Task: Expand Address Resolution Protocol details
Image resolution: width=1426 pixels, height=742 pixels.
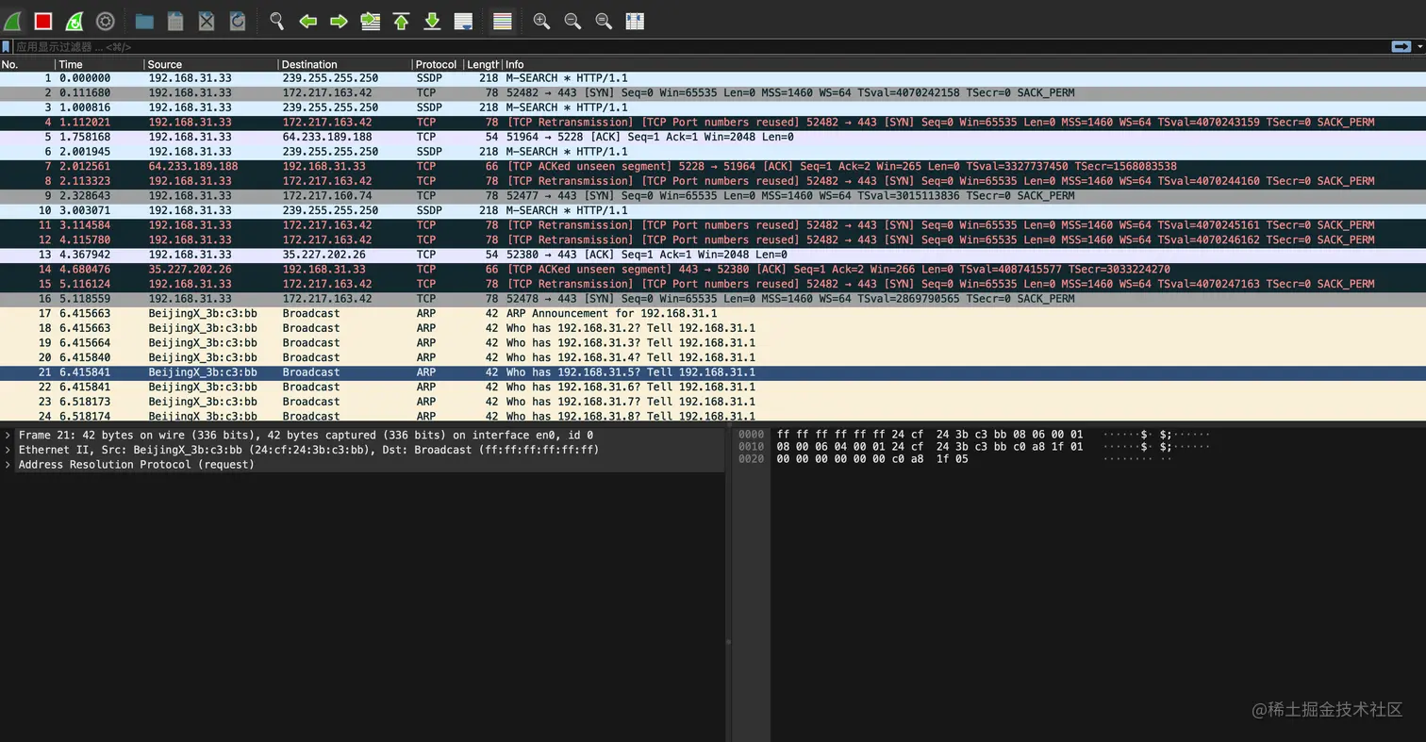Action: [x=8, y=465]
